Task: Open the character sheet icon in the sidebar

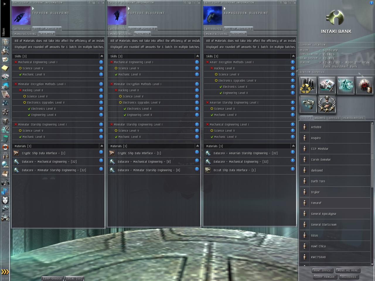Action: pyautogui.click(x=5, y=42)
